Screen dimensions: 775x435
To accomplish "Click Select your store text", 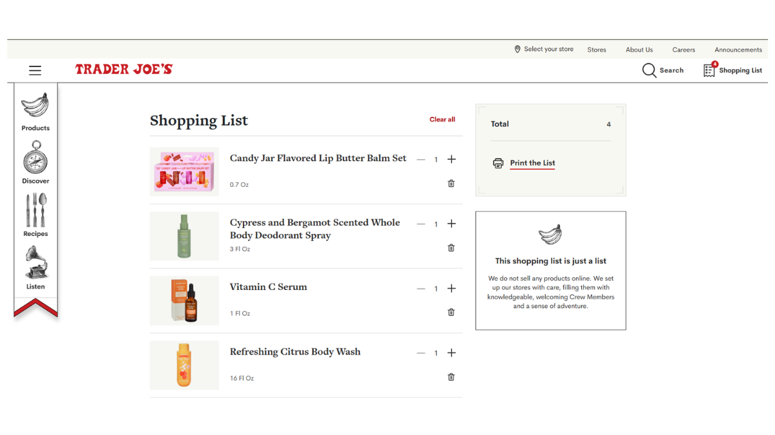I will point(549,50).
